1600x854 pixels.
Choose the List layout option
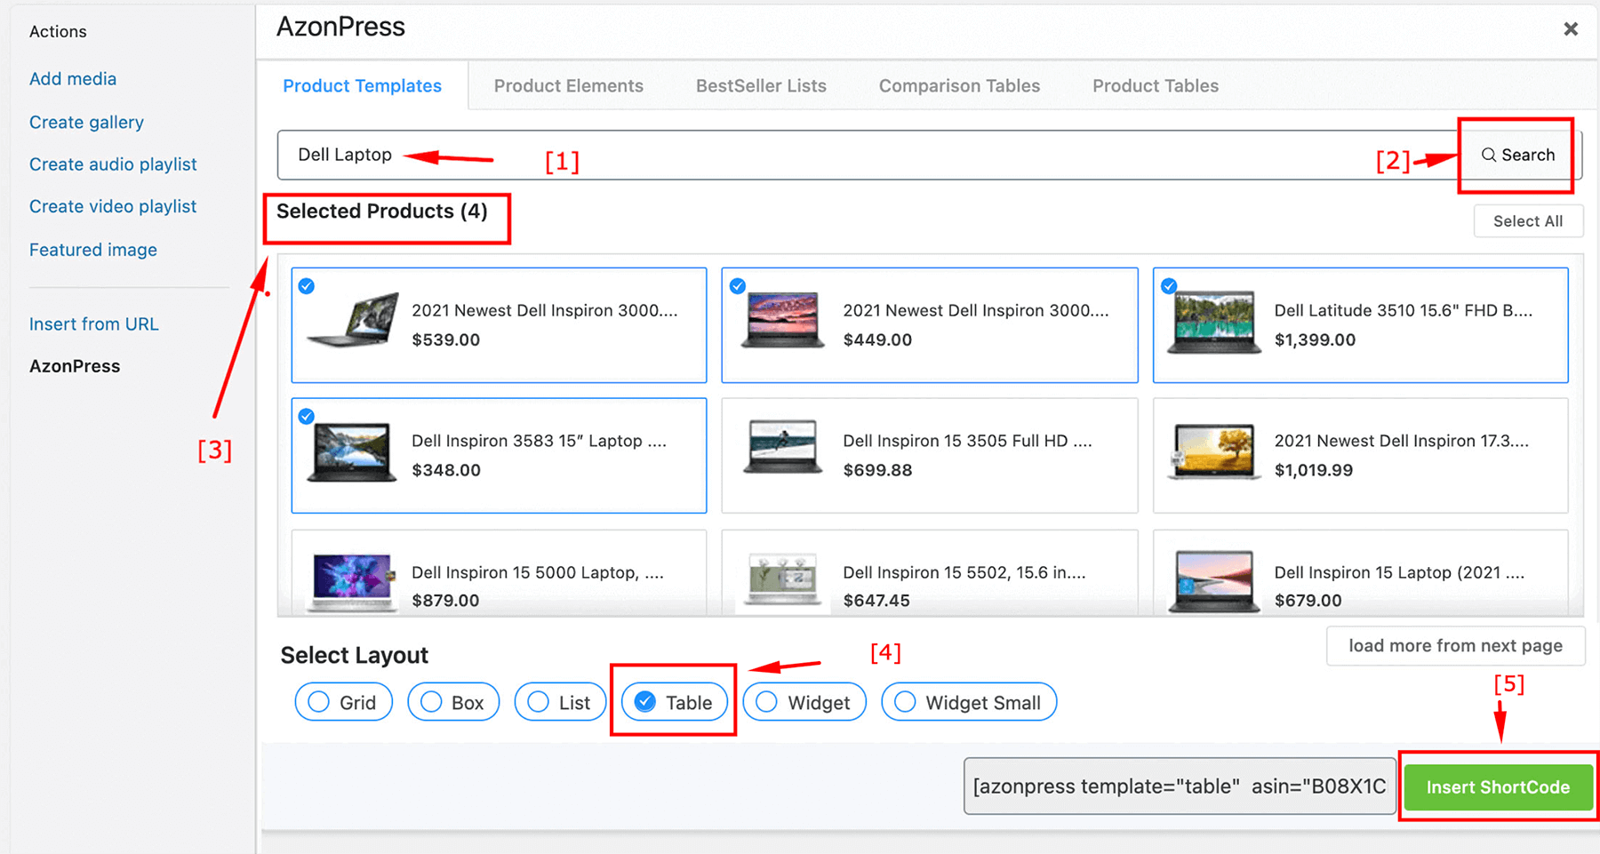click(x=560, y=702)
